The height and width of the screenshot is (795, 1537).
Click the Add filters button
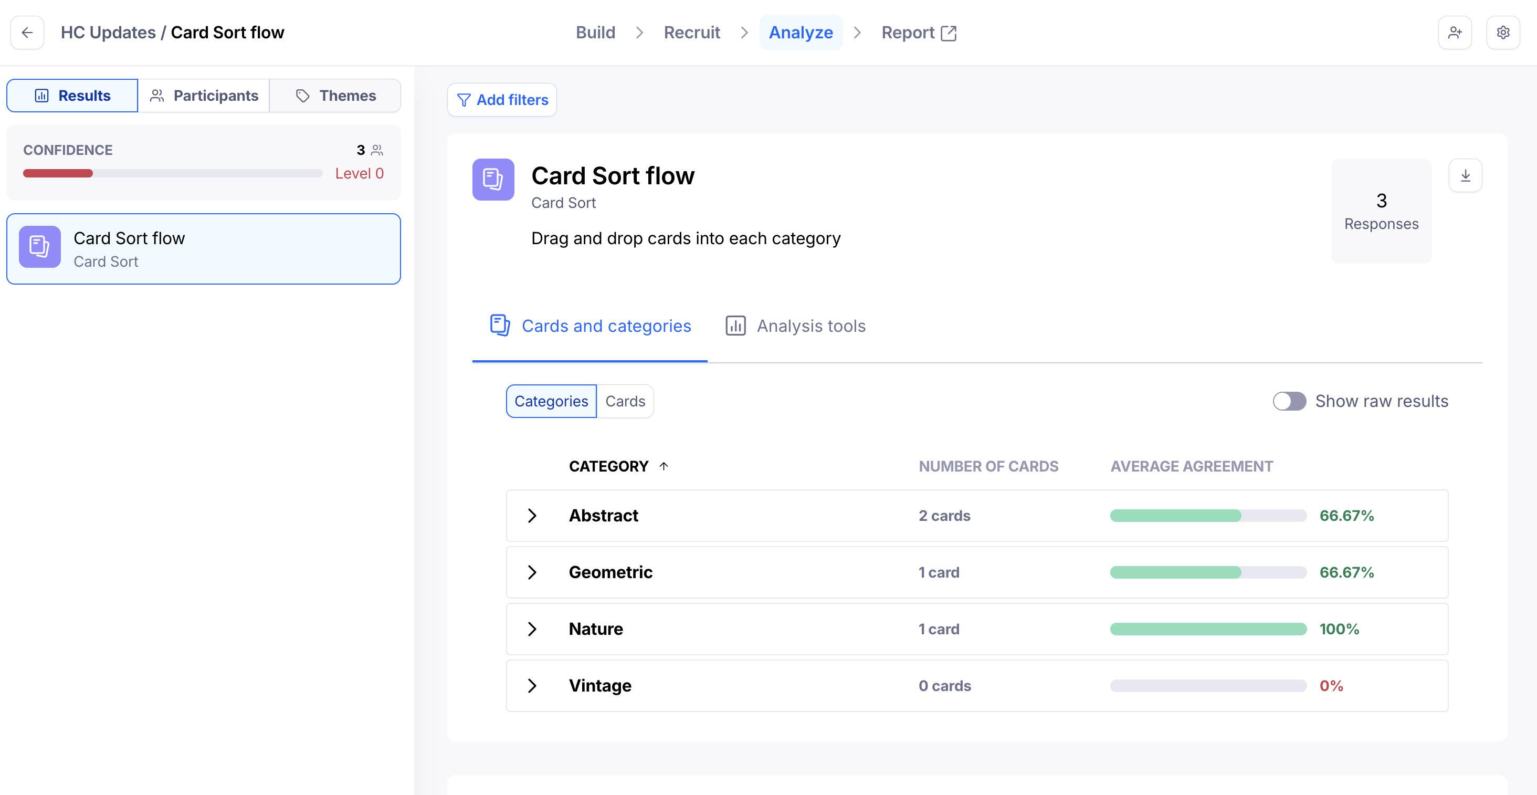point(502,100)
